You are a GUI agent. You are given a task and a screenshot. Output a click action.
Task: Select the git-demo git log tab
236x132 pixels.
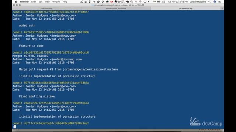(x=186, y=8)
